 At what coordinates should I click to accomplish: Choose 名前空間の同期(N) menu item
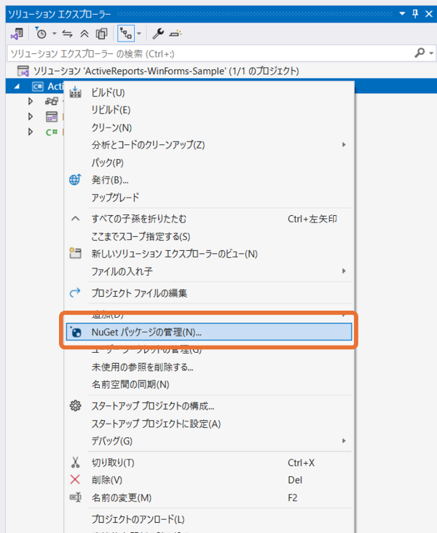click(209, 385)
